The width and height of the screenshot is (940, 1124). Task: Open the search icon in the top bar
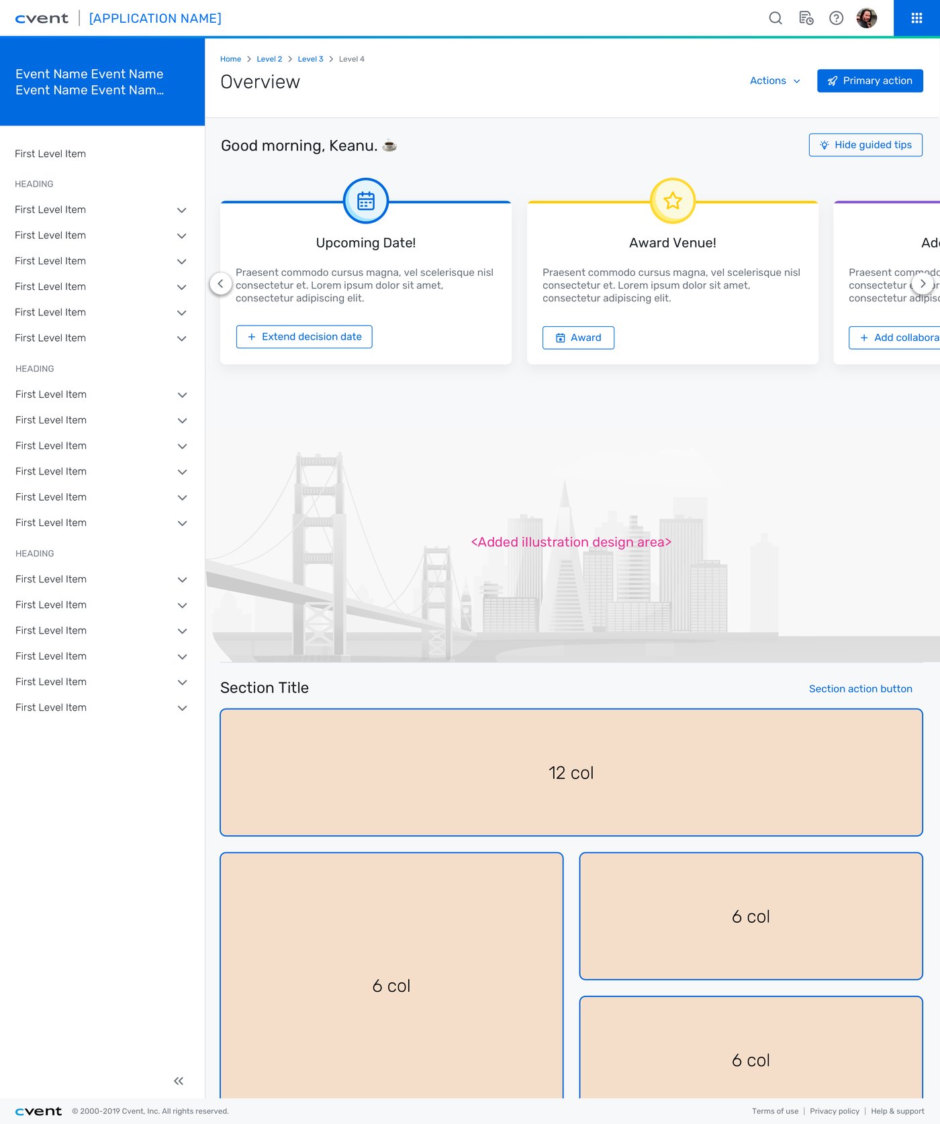(775, 18)
